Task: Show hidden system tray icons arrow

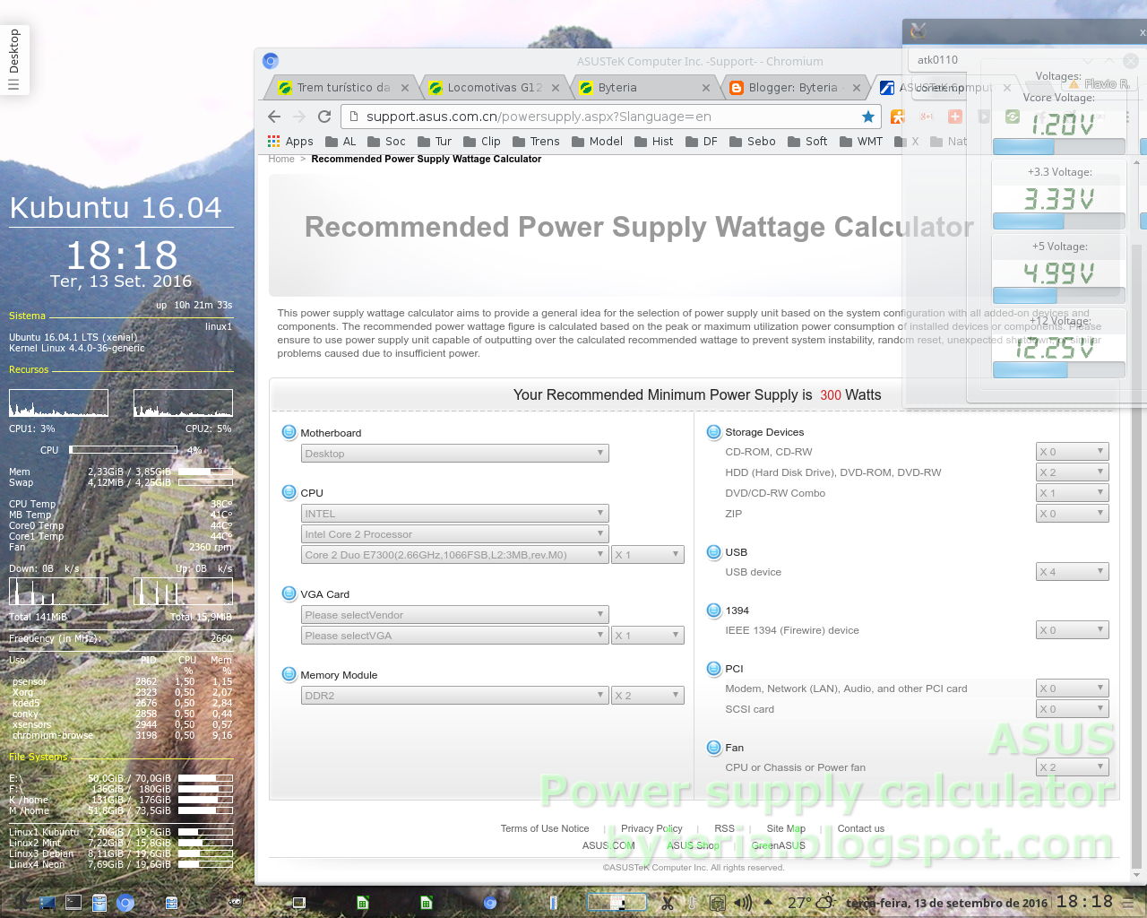Action: [768, 902]
